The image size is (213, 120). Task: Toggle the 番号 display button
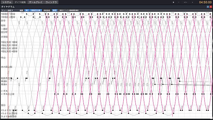pos(55,10)
